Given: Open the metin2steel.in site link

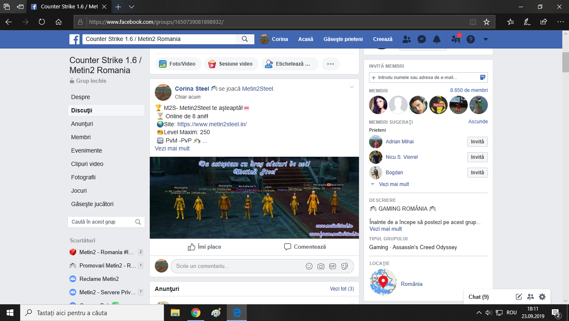Looking at the screenshot, I should click(212, 124).
